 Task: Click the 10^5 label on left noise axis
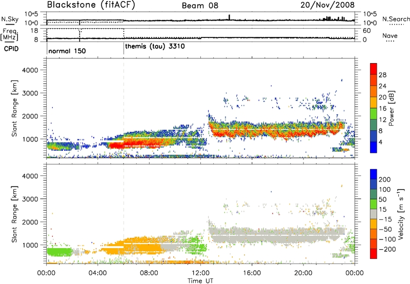coord(31,14)
